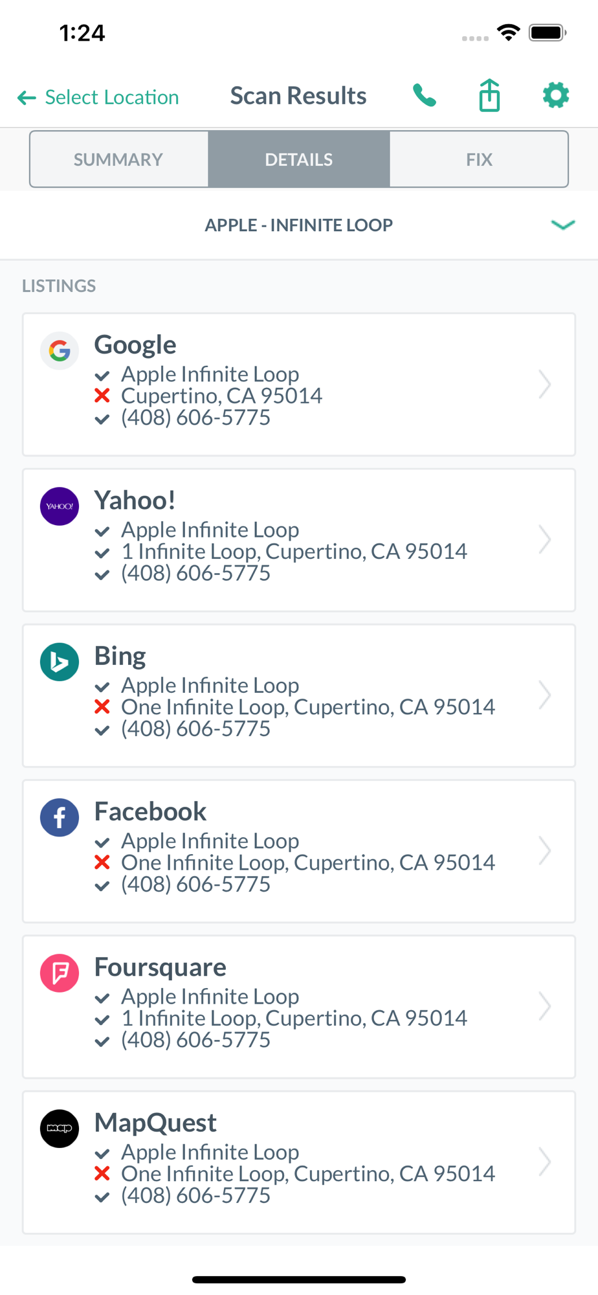
Task: Tap the green phone call icon
Action: point(425,96)
